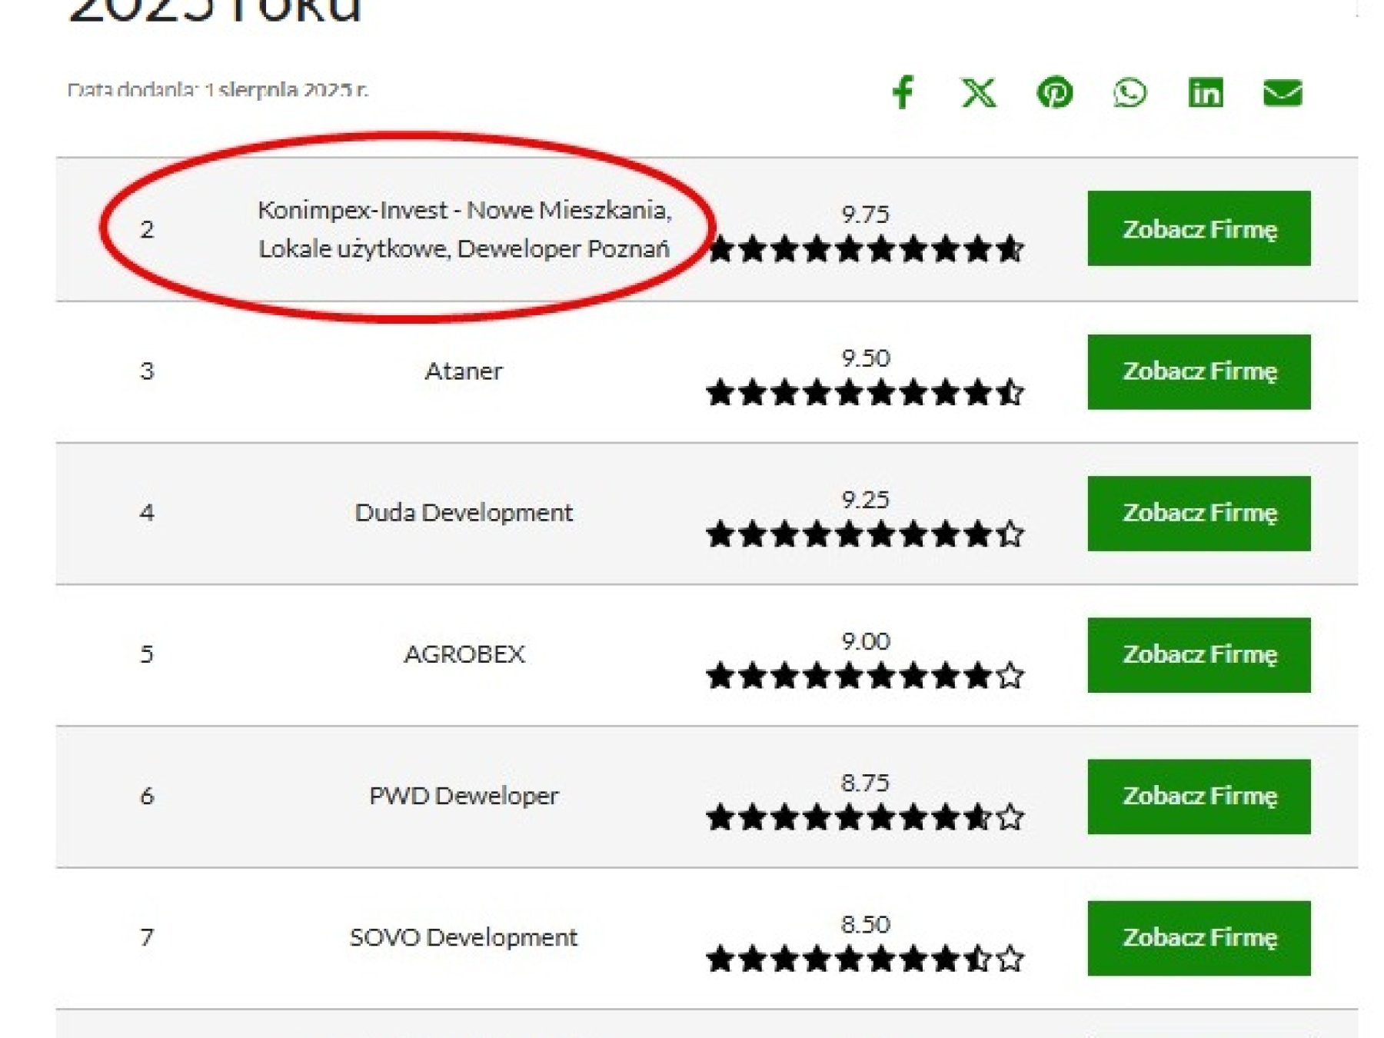Select the Konimpex-Invest company name

pos(464,229)
